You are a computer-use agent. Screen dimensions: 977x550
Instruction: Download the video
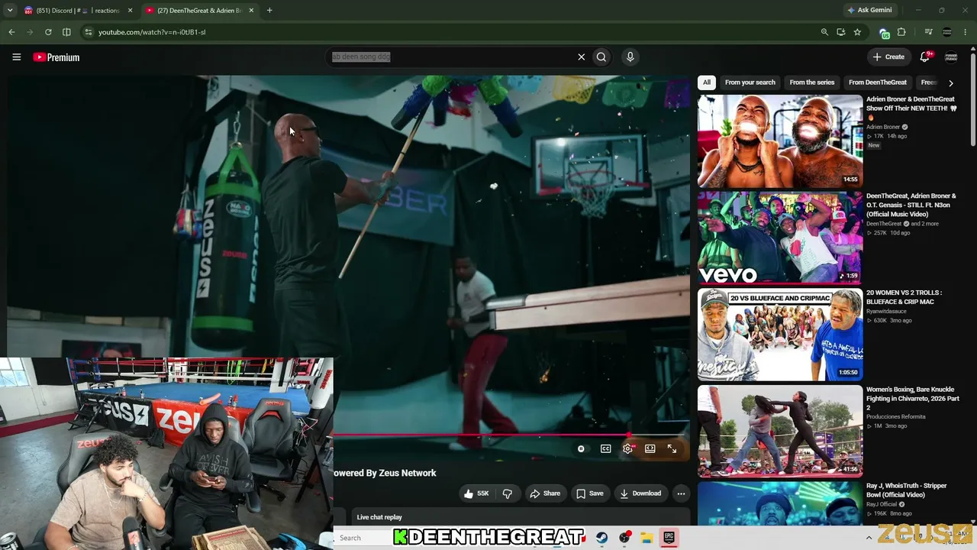click(x=640, y=493)
